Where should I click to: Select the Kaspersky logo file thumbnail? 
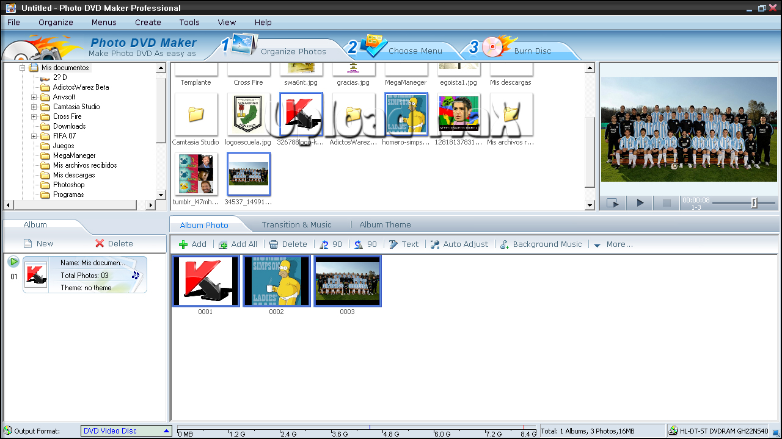[x=301, y=115]
